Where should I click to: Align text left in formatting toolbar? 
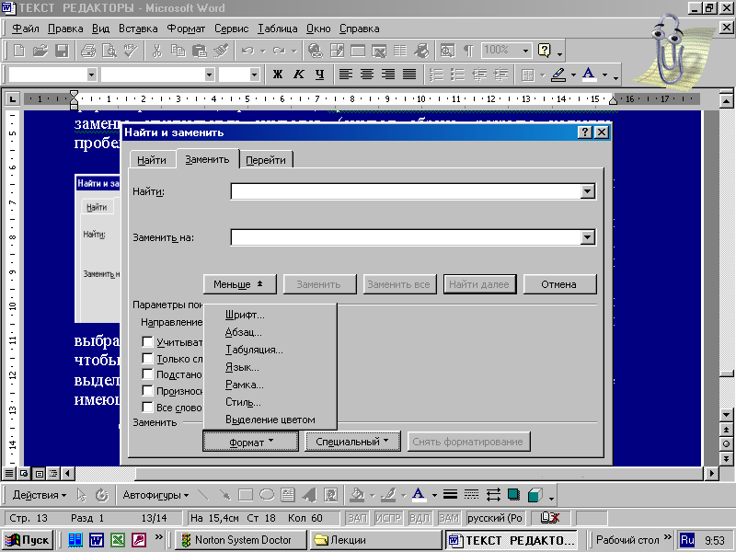tap(346, 75)
